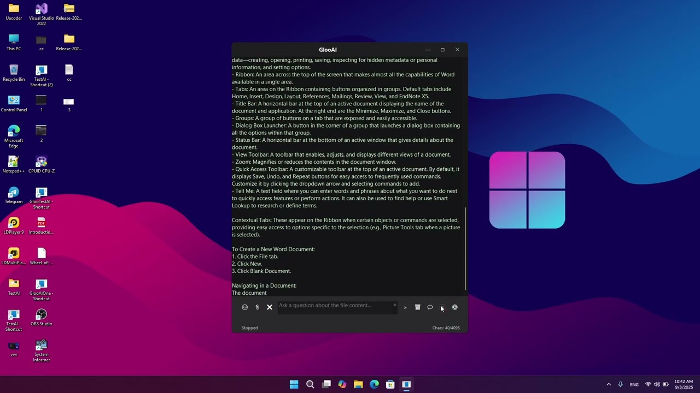Select the vvv desktop icon
Image resolution: width=700 pixels, height=393 pixels.
[14, 348]
